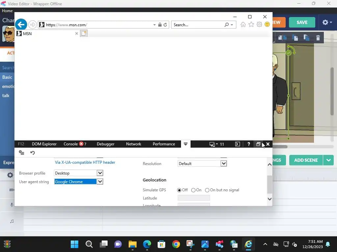Click the ADD SCENE button
The height and width of the screenshot is (252, 337).
(306, 160)
